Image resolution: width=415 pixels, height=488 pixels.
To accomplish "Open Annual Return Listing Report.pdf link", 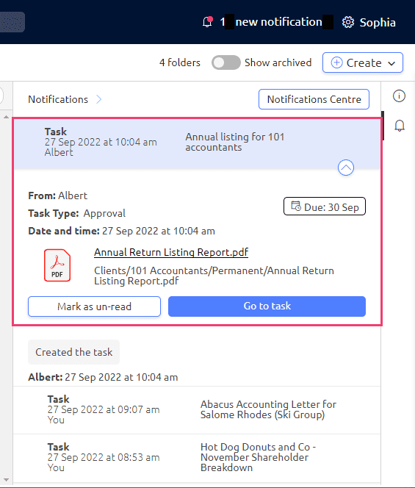I will 171,252.
